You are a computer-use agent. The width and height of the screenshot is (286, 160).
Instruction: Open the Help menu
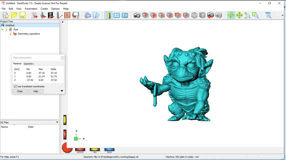(66, 9)
